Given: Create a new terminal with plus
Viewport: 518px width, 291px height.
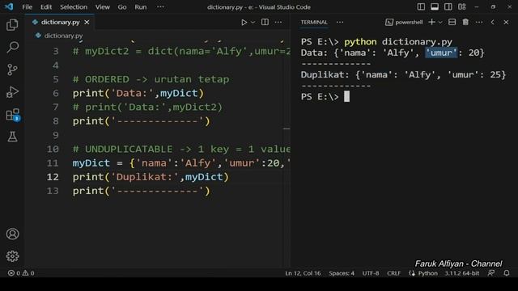Looking at the screenshot, I should pyautogui.click(x=431, y=22).
